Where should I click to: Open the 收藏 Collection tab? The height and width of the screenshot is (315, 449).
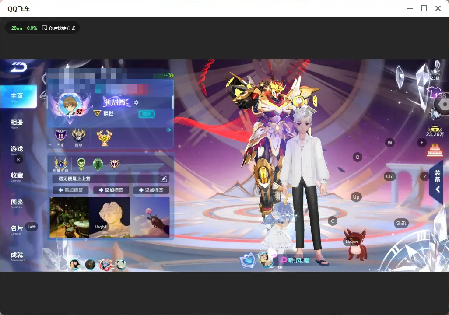pos(17,176)
